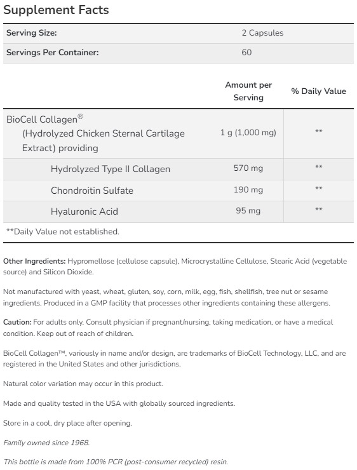357x470 pixels.
Task: Click the % Daily Value column header
Action: (319, 91)
